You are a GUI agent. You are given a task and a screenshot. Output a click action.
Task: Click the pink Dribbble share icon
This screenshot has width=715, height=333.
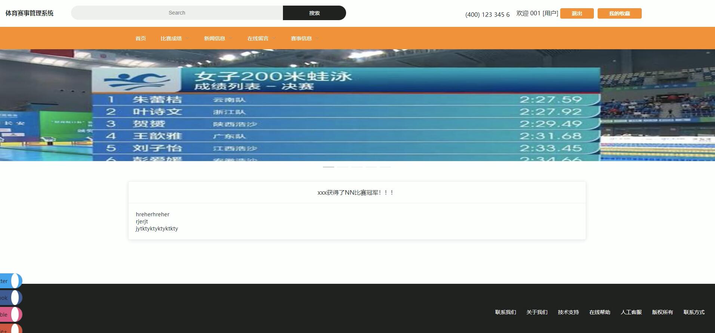[11, 314]
